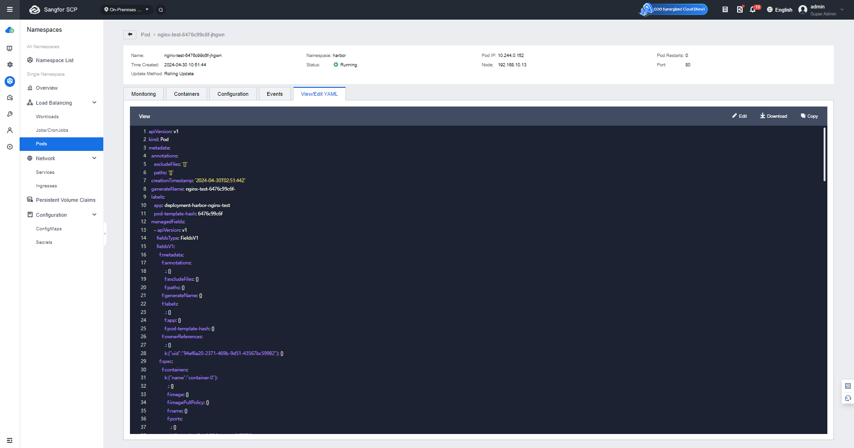The height and width of the screenshot is (448, 854).
Task: Go back using the arrow button
Action: [130, 35]
